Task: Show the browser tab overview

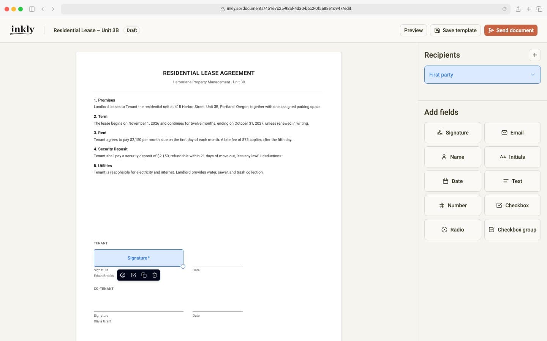Action: click(x=539, y=9)
